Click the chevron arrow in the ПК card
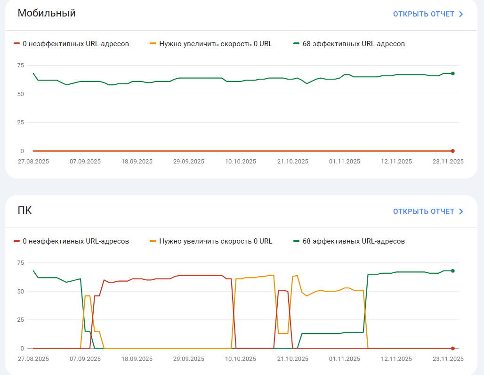Screen dimensions: 484x375 point(461,212)
